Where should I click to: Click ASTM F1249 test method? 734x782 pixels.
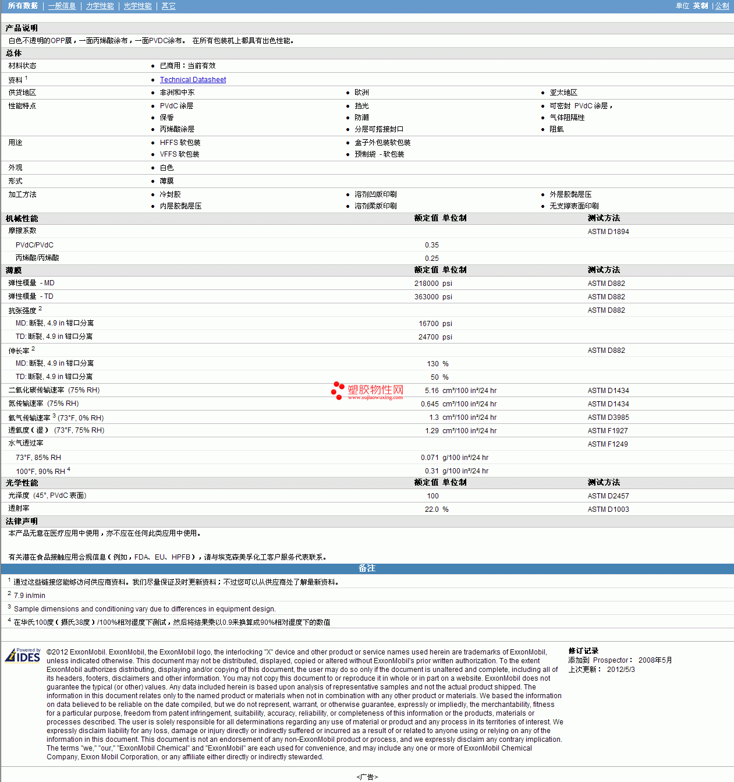click(x=608, y=444)
